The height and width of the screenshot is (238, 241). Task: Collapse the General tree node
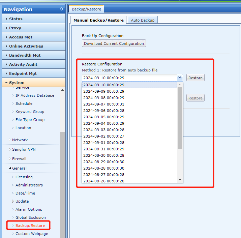[x=10, y=168]
